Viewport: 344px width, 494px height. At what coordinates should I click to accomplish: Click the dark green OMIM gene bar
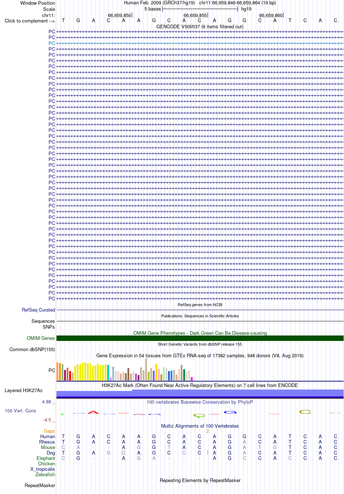[200, 338]
